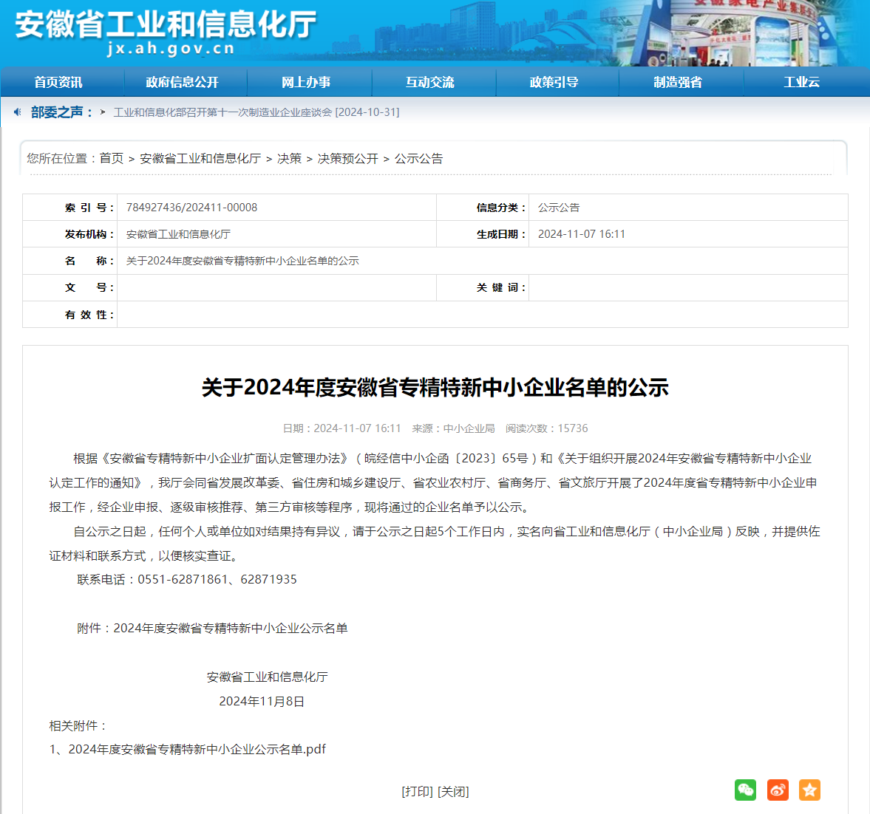Open the 工业和信息化部 news ticker headline
Screen dimensions: 870x814
coord(256,112)
